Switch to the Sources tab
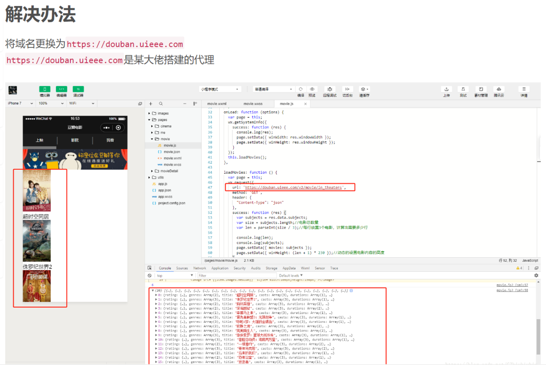Image resolution: width=546 pixels, height=365 pixels. click(182, 268)
